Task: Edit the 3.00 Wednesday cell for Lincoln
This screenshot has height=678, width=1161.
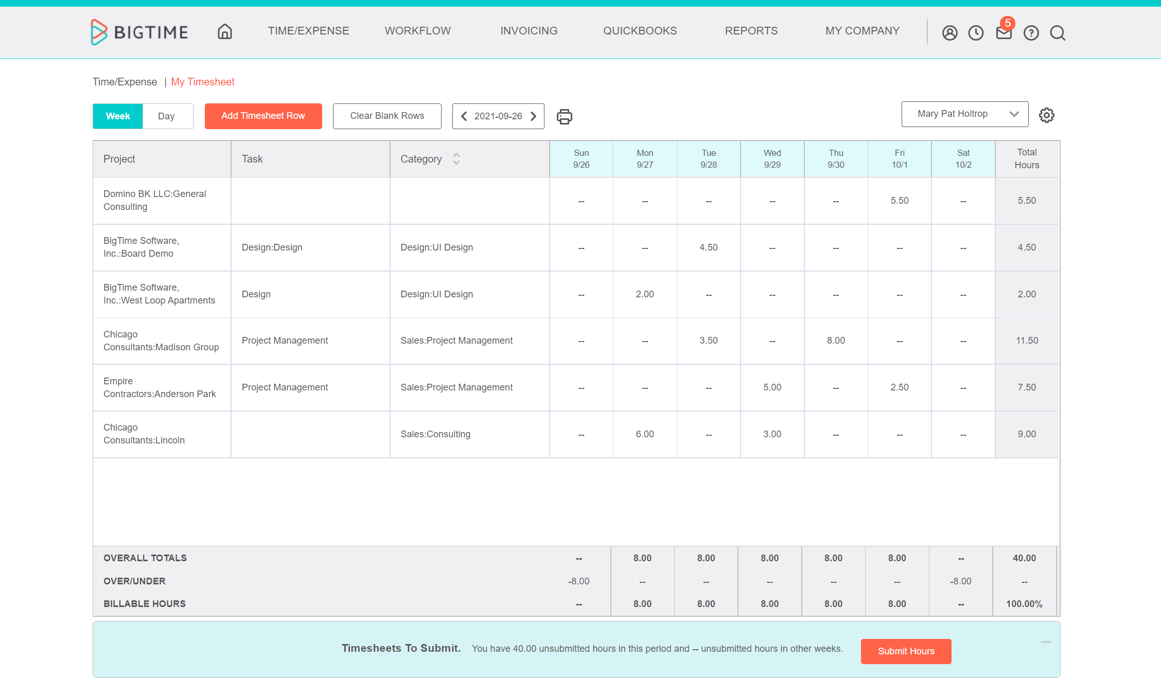Action: [x=772, y=434]
